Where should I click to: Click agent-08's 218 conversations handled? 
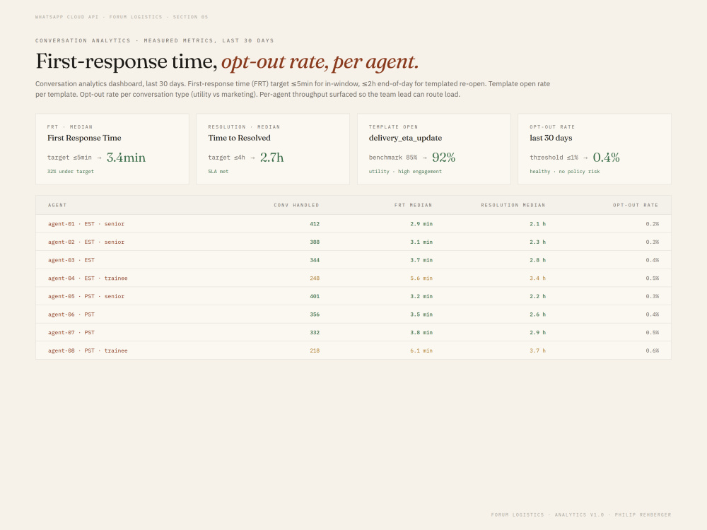tap(315, 351)
